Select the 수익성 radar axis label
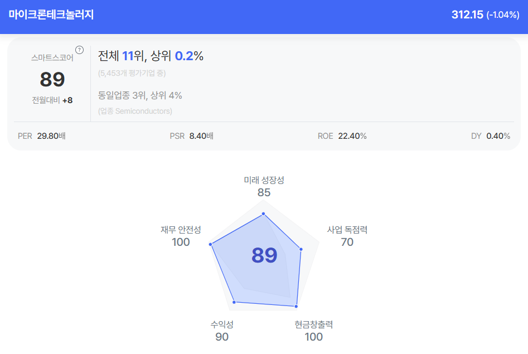The image size is (528, 354). 222,324
